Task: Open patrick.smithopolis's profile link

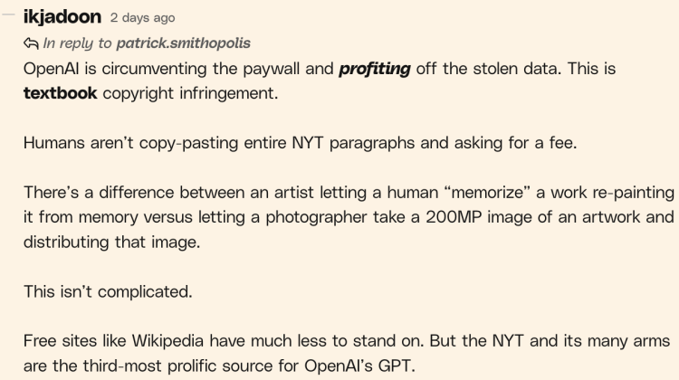Action: pyautogui.click(x=184, y=43)
